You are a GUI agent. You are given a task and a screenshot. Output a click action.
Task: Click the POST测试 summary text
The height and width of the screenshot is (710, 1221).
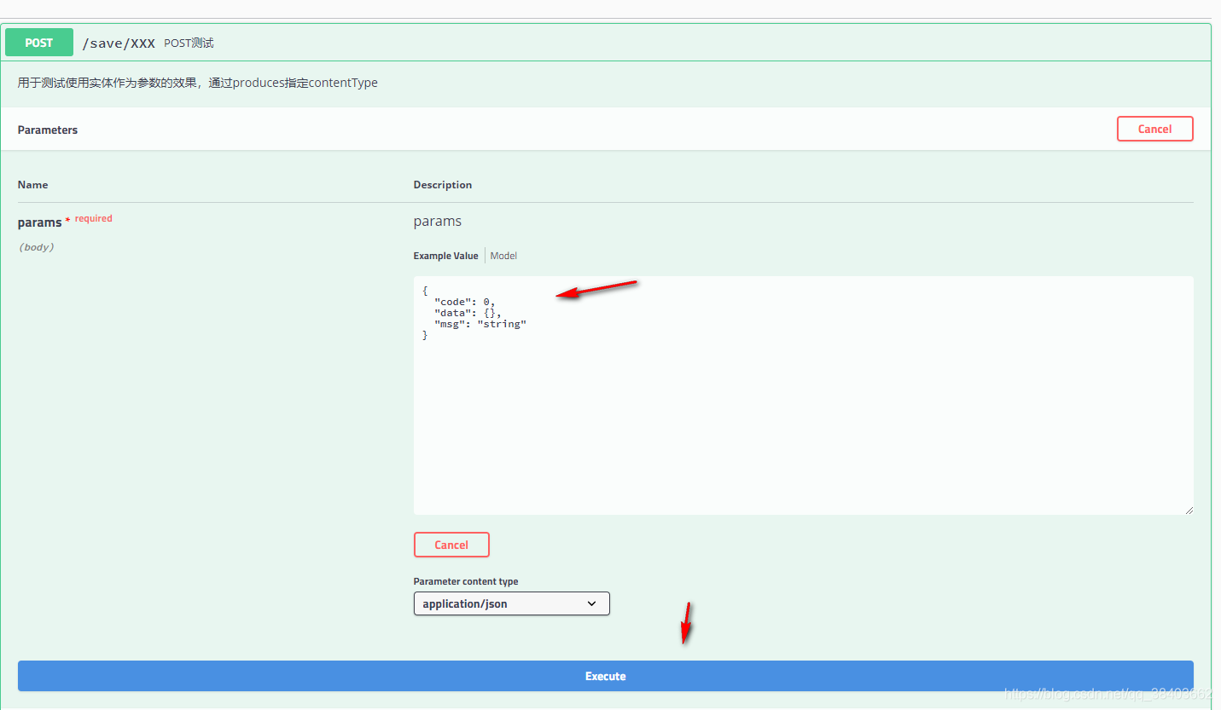pos(189,43)
